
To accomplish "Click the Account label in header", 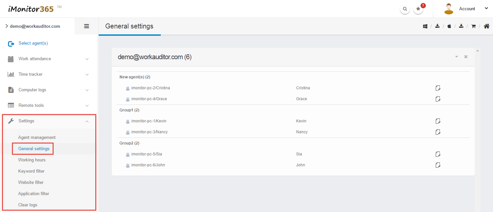I will coord(467,9).
